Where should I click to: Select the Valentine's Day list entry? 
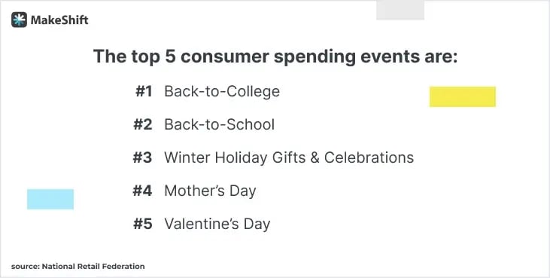click(x=217, y=225)
